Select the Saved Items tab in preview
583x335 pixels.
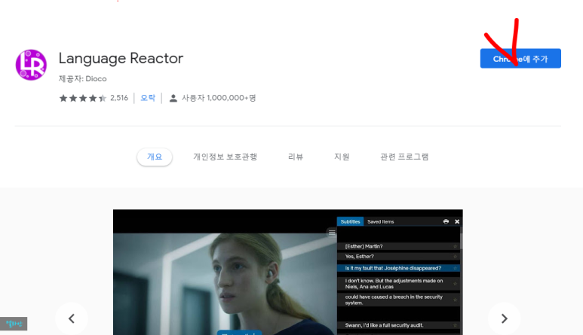(x=380, y=221)
